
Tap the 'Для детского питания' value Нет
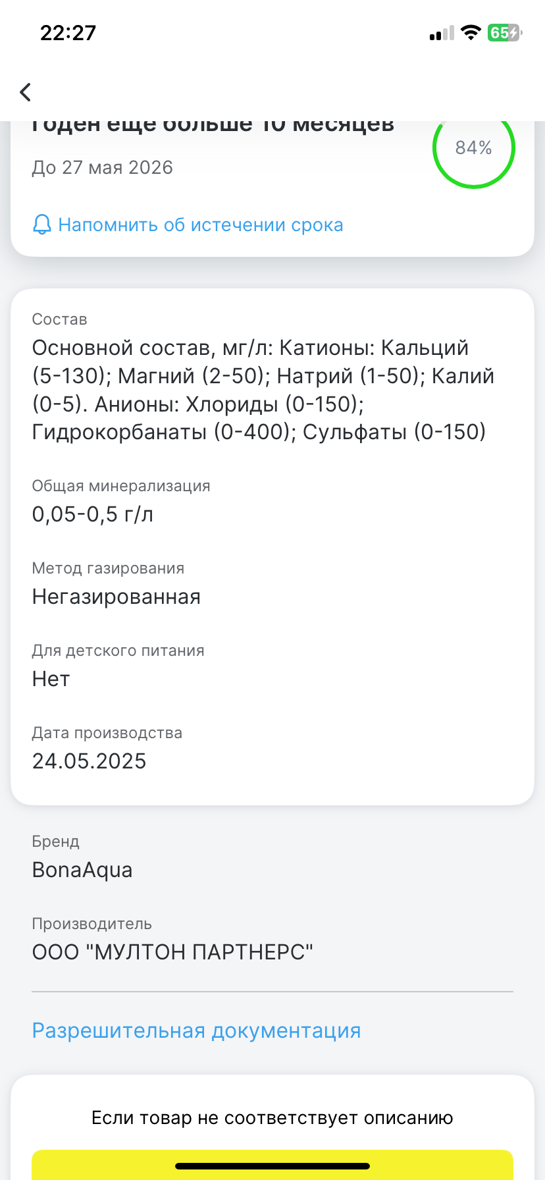pos(51,679)
